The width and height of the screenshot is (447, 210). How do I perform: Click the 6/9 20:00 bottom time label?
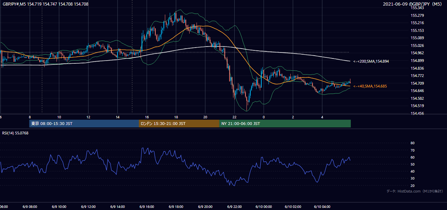click(x=205, y=206)
